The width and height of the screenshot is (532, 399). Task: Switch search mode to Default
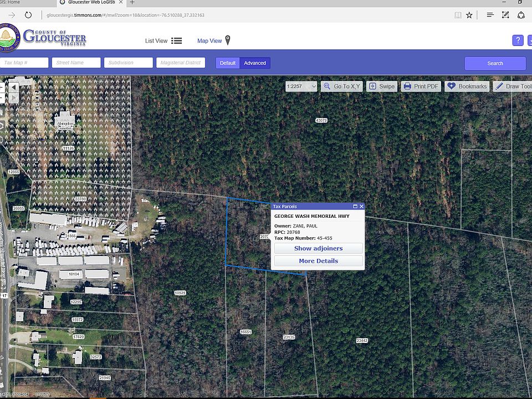(228, 63)
